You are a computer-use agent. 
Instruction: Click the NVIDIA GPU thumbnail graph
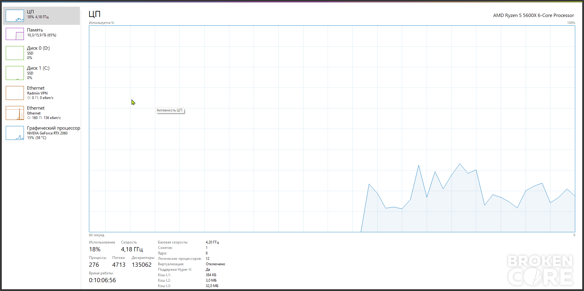tap(15, 133)
